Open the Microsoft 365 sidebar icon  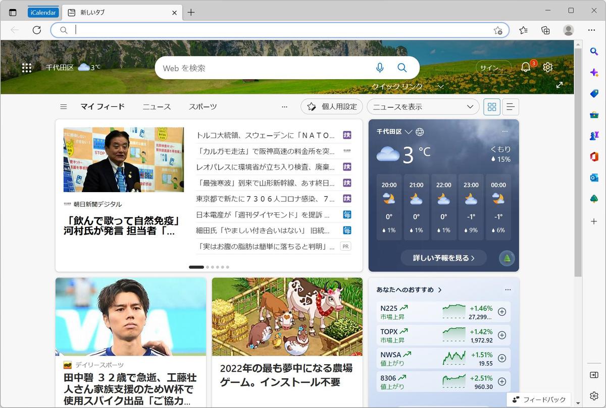pos(594,157)
